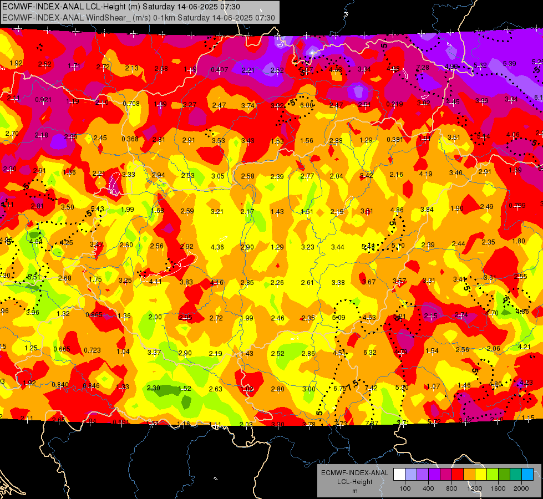
Task: Click the wind shear value '0.381'
Action: pyautogui.click(x=395, y=140)
